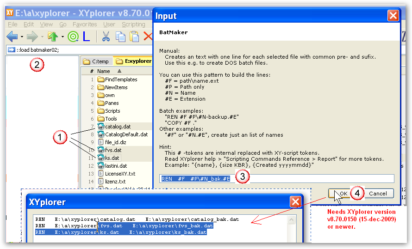Open the Favorites menu

(x=85, y=24)
